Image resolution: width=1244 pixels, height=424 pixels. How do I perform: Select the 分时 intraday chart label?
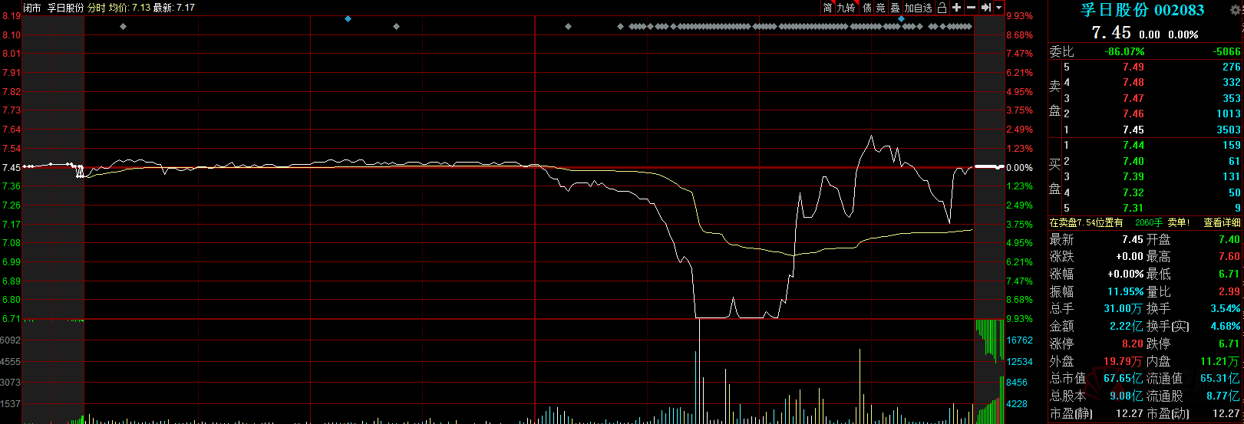[96, 8]
